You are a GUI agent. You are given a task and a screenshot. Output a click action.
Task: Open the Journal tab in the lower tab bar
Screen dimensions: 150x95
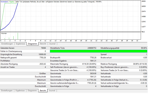point(52,91)
